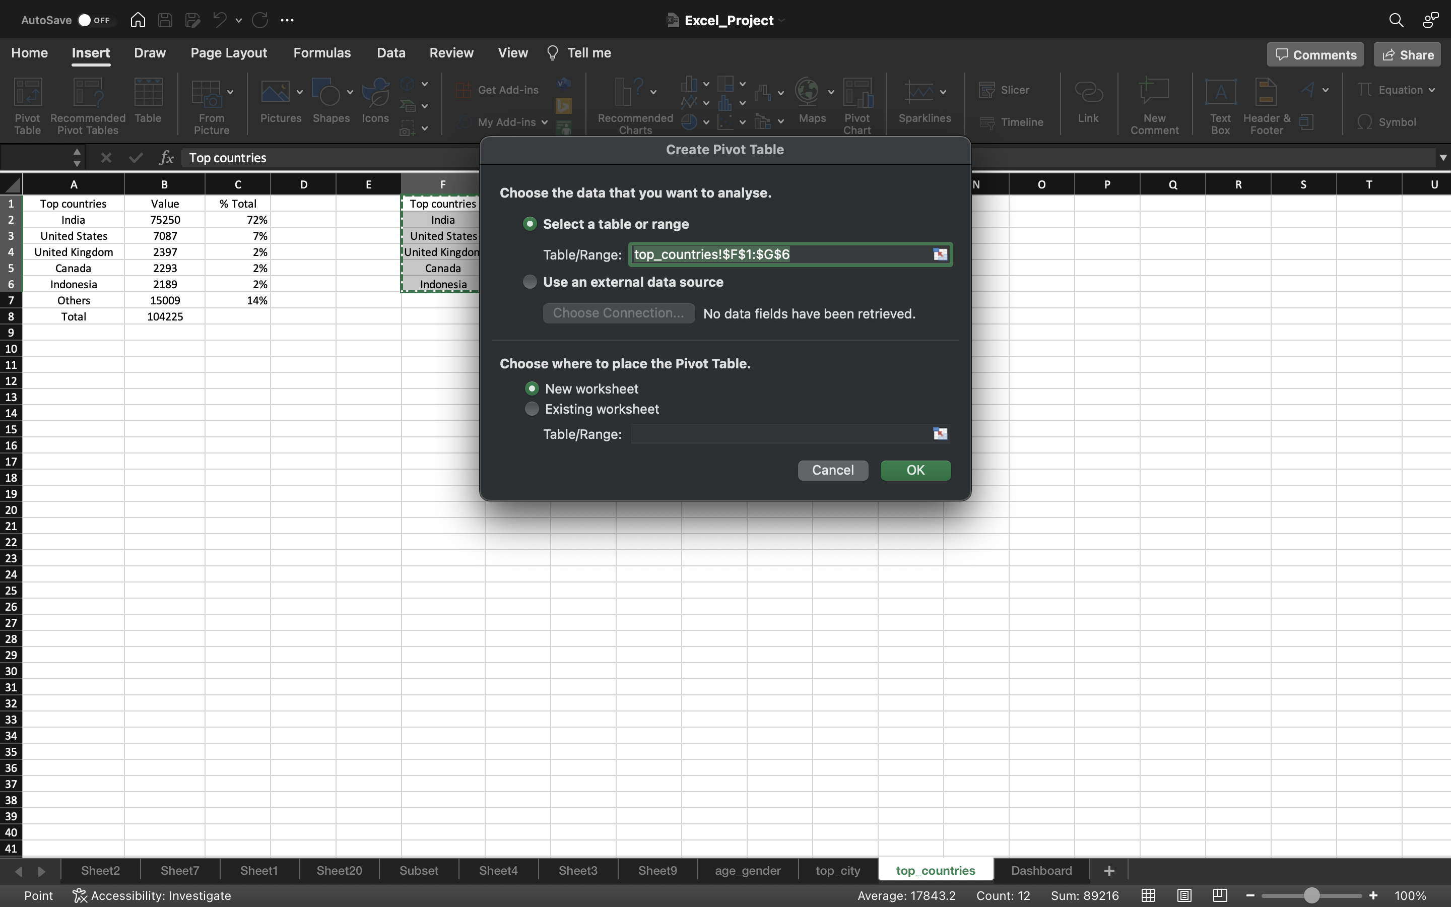
Task: Open the Sparklines dropdown arrow
Action: click(x=943, y=92)
